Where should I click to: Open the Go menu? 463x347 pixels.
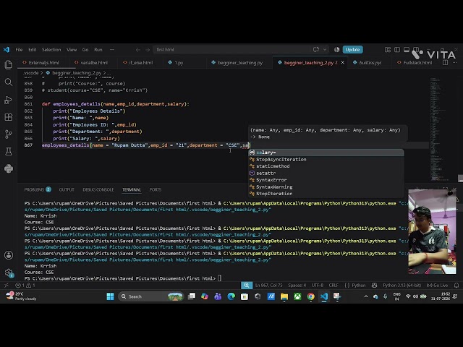[x=85, y=50]
